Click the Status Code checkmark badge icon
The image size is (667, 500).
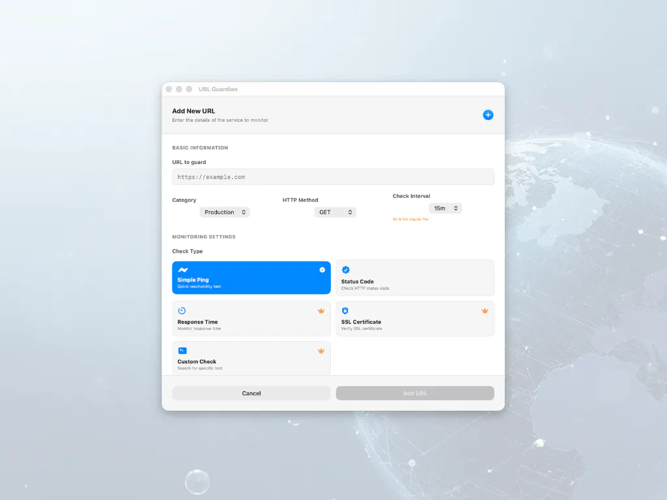[x=346, y=270]
